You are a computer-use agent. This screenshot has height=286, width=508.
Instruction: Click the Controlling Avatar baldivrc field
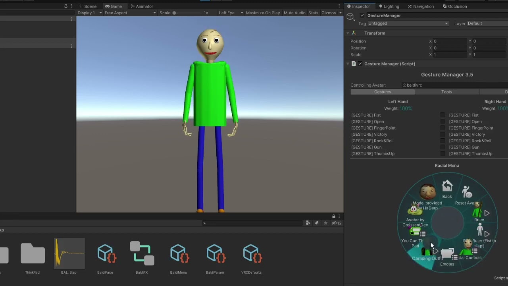pyautogui.click(x=455, y=85)
